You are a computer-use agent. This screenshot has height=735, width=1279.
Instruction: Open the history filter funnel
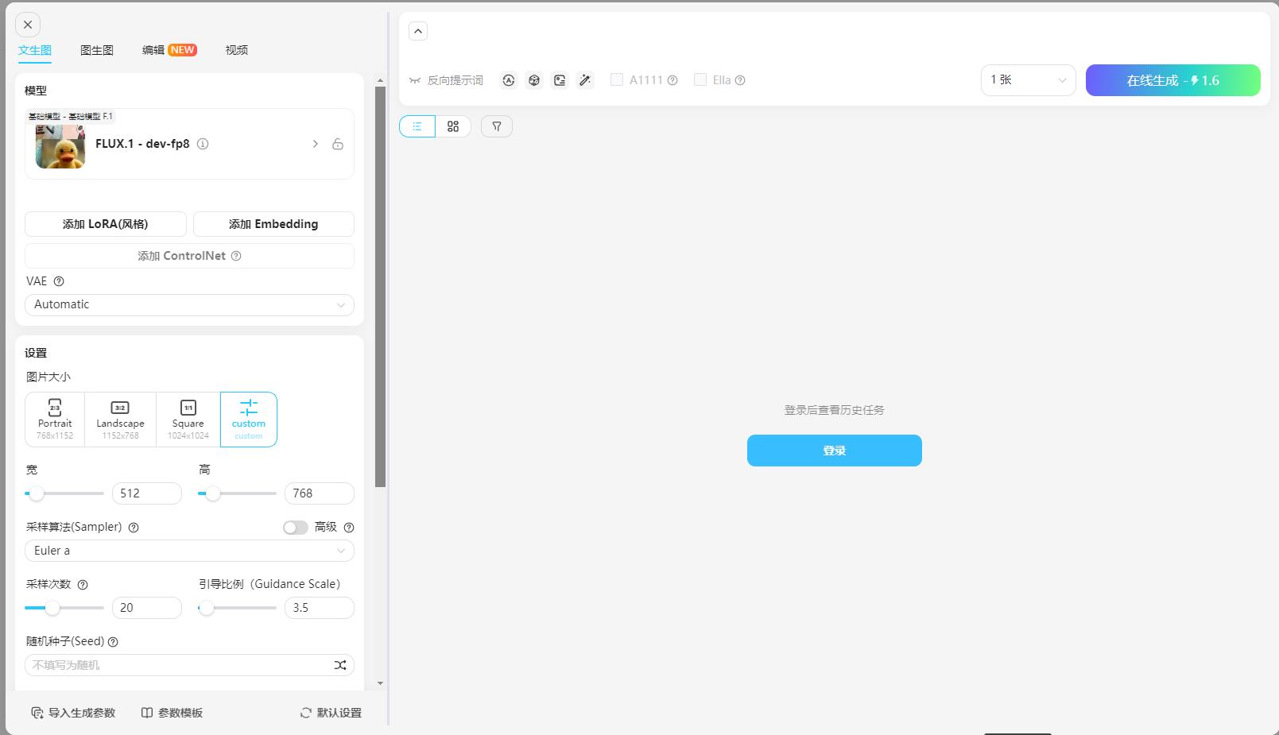[x=497, y=126]
